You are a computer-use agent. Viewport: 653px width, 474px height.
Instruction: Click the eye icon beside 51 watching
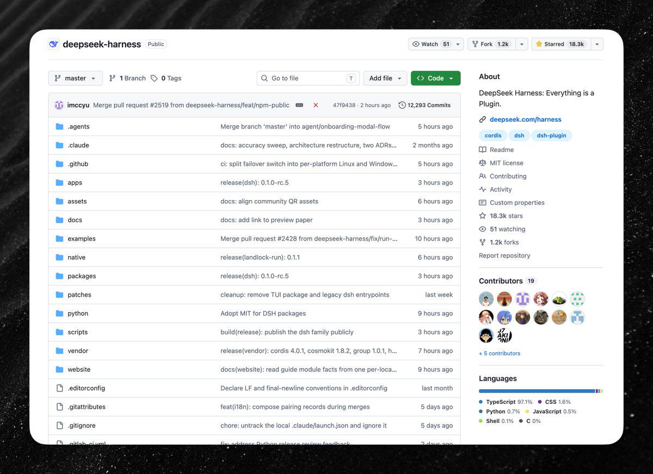(x=482, y=229)
